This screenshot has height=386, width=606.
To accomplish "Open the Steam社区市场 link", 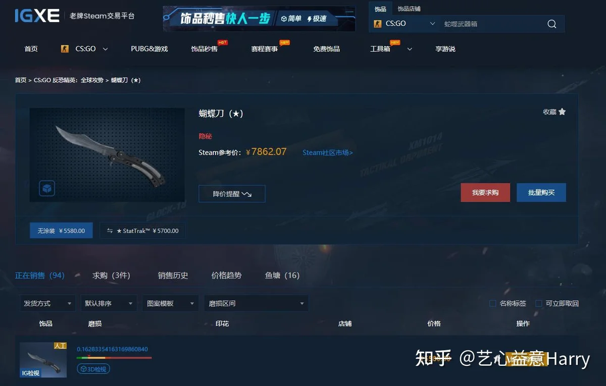I will pos(328,152).
